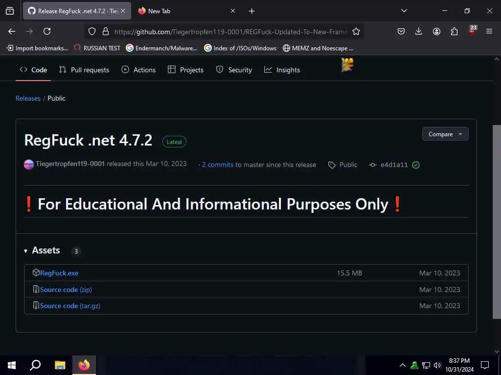Close the New Tab tab
Viewport: 501px width, 375px height.
[x=233, y=11]
